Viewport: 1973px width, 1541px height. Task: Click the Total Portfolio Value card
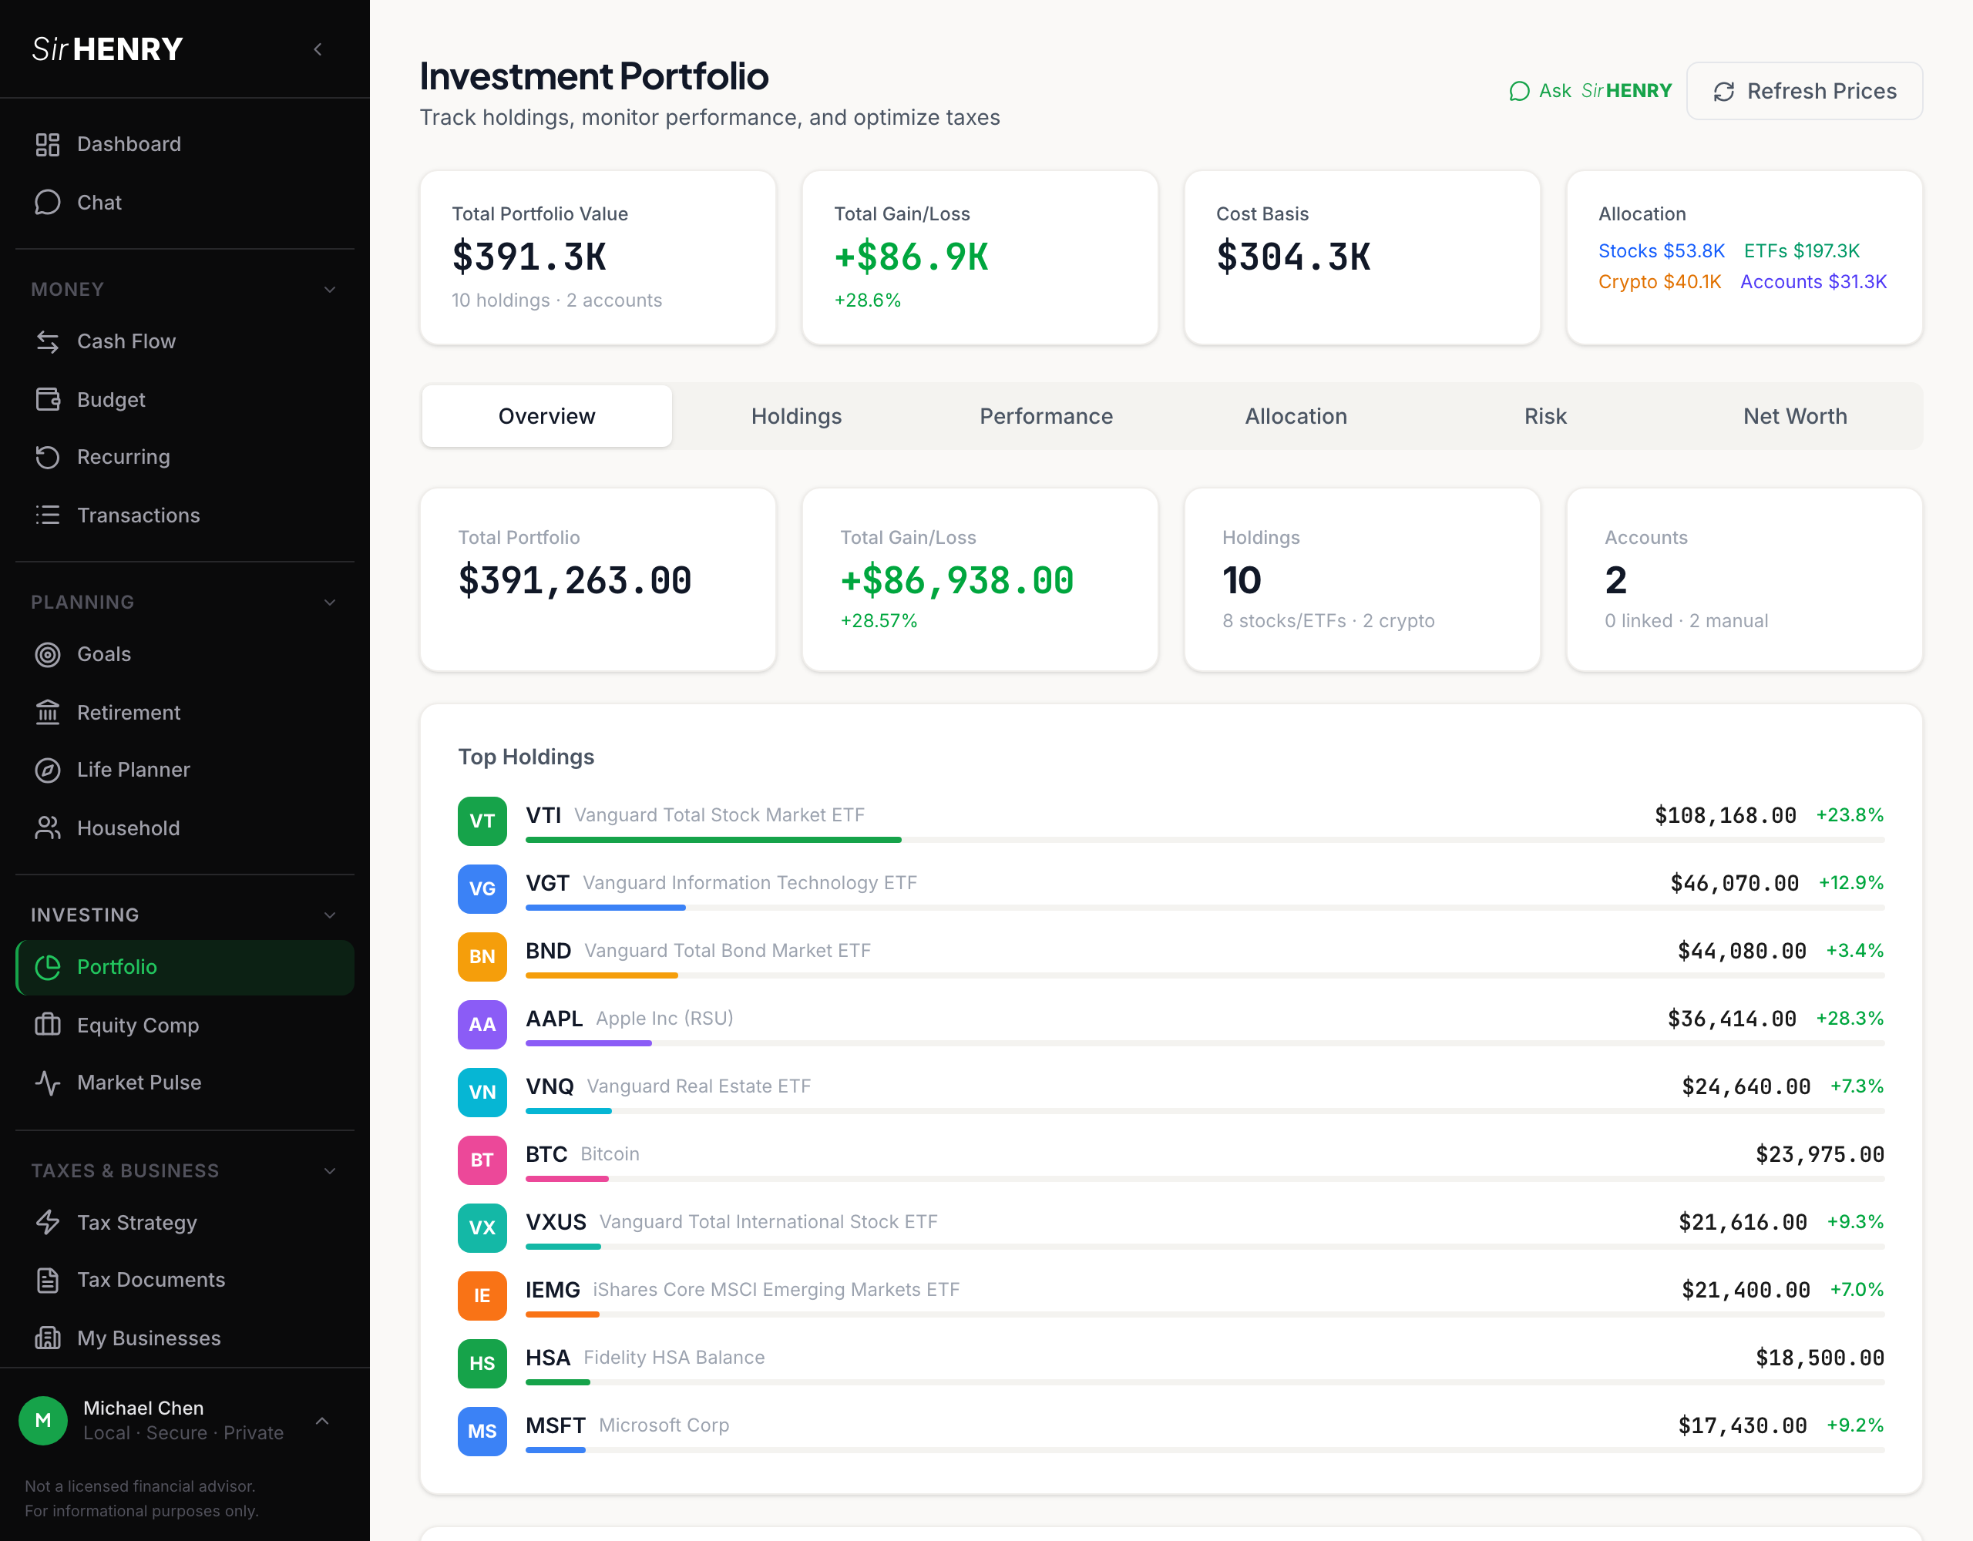pyautogui.click(x=598, y=257)
